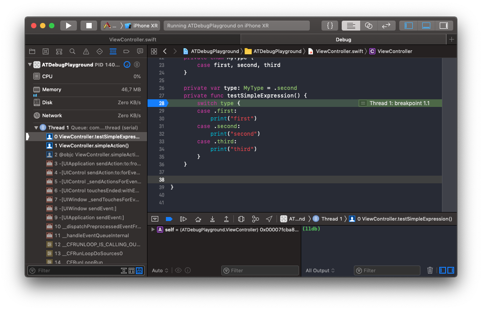Viewport: 482px width, 310px height.
Task: Click the console Filter field
Action: [387, 270]
